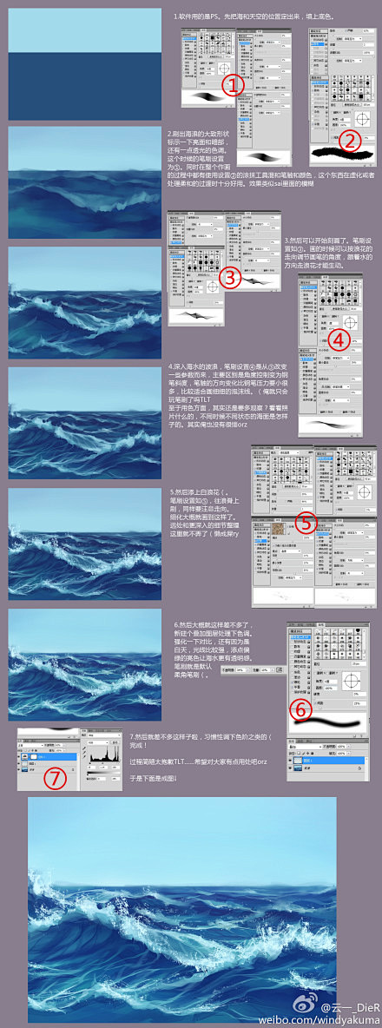Click the brush angle crosshair in the step 5 brush panel
The image size is (382, 1028).
tap(365, 491)
